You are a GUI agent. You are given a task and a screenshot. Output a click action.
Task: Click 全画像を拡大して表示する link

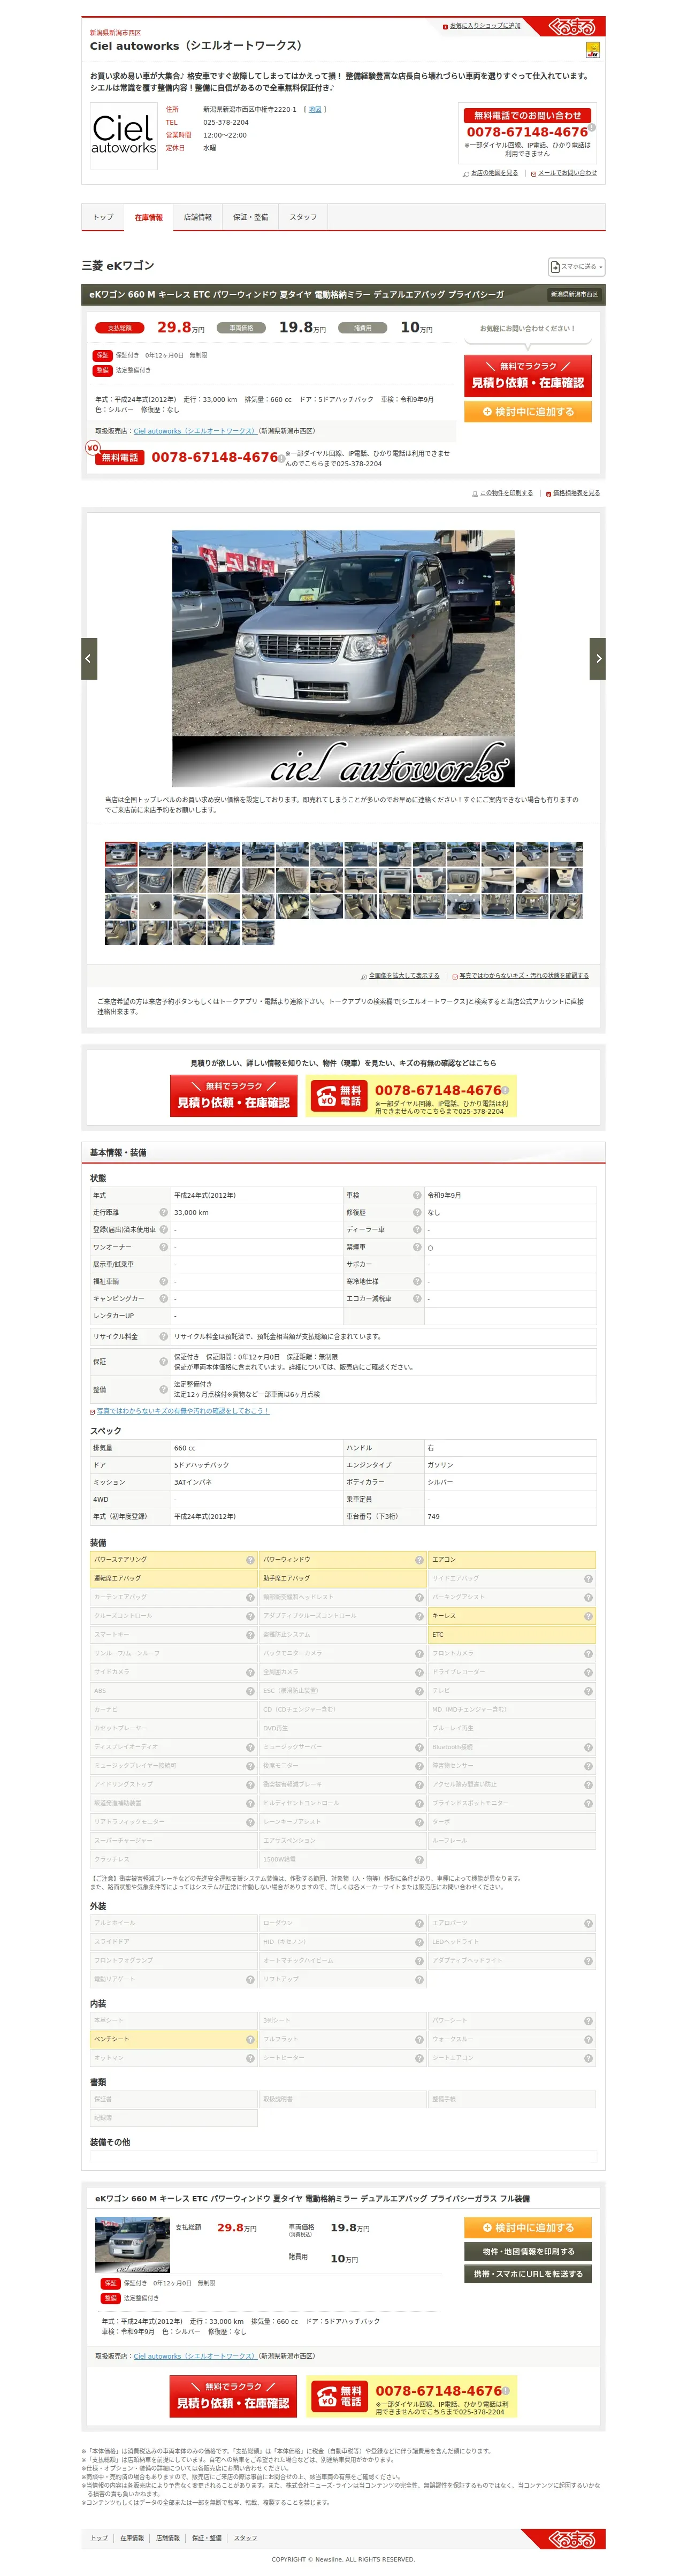(x=404, y=976)
